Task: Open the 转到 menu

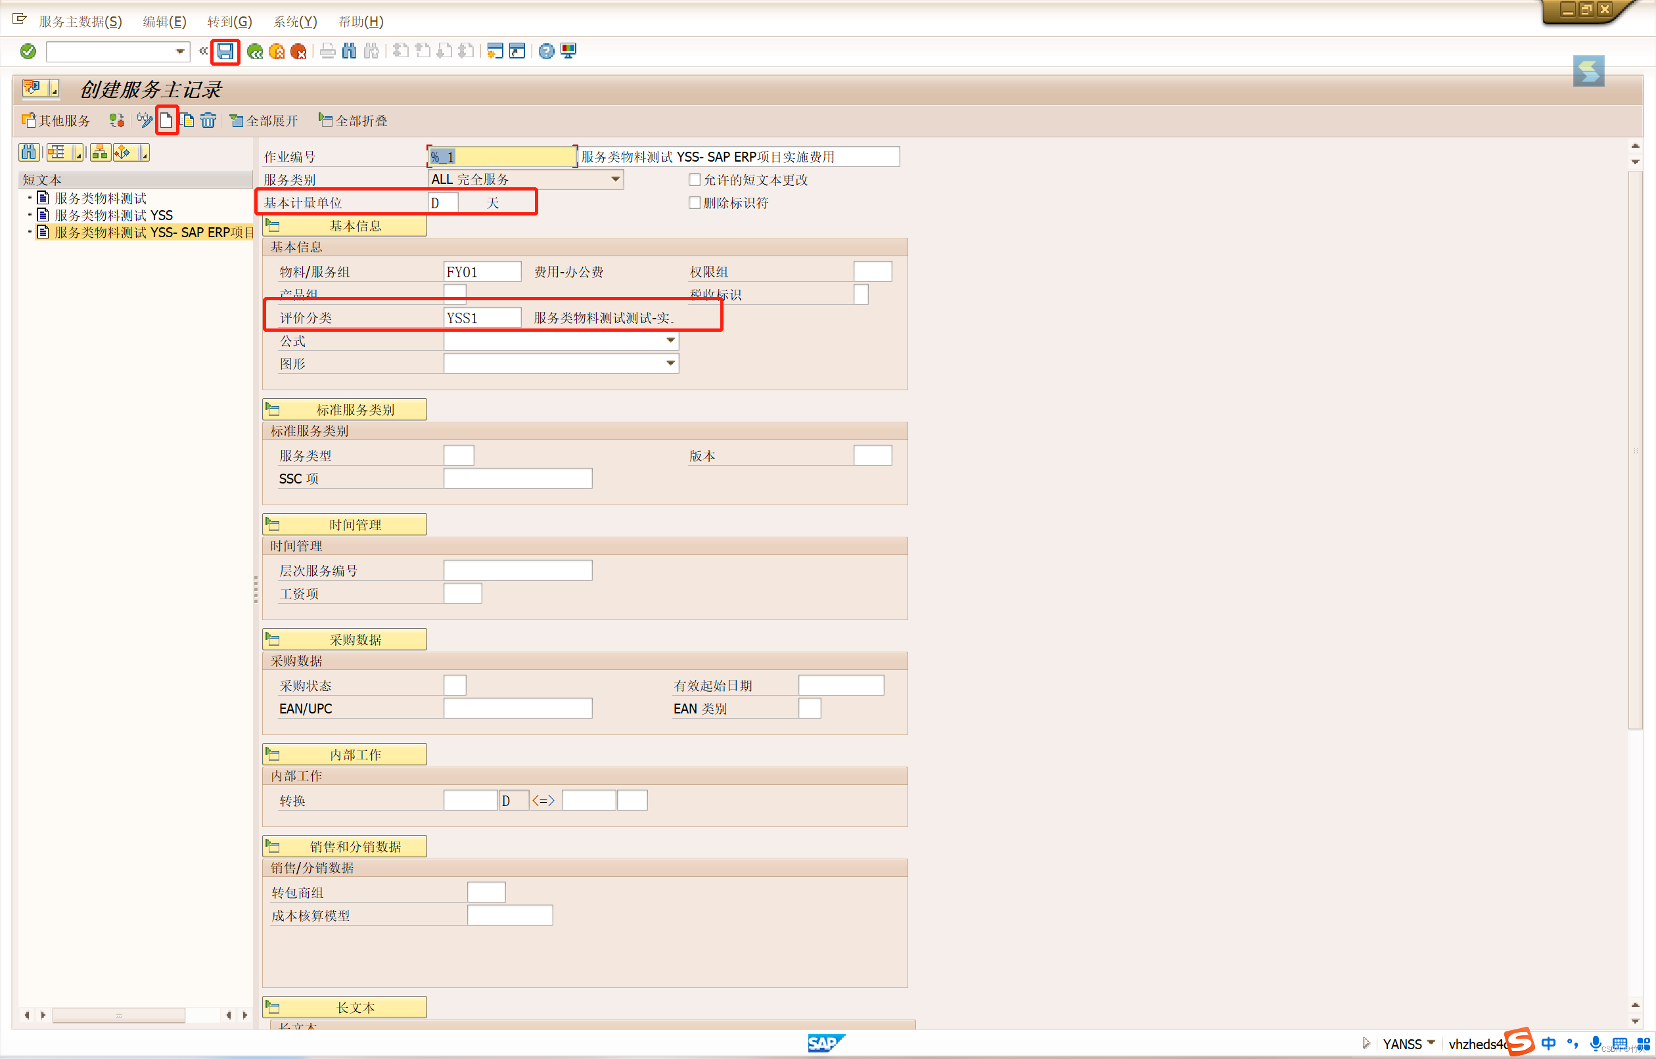Action: [229, 21]
